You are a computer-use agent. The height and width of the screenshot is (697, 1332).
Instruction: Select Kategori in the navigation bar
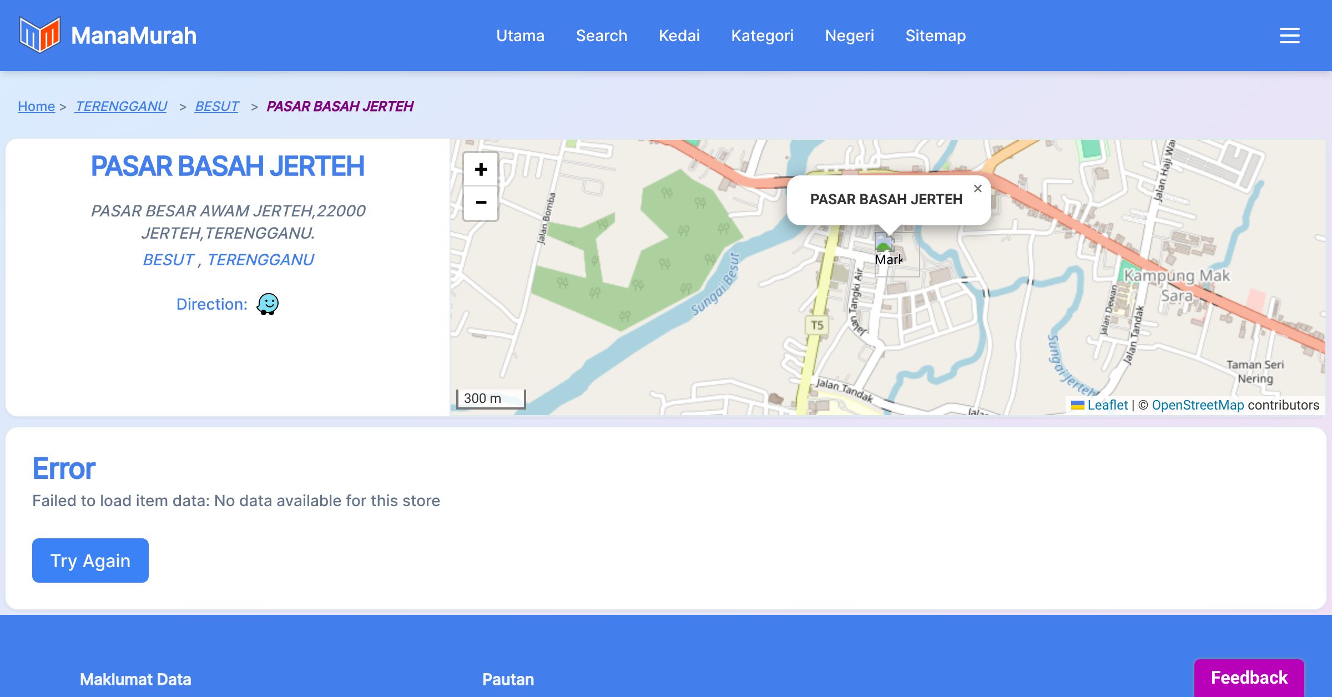(762, 36)
